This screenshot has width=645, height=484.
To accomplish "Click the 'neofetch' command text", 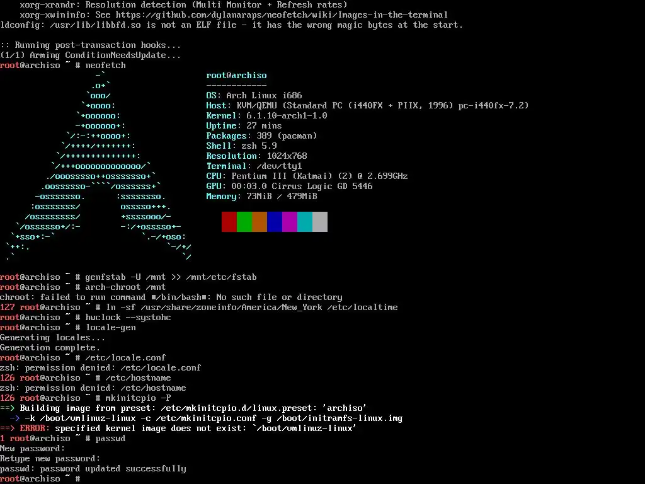I will point(106,66).
